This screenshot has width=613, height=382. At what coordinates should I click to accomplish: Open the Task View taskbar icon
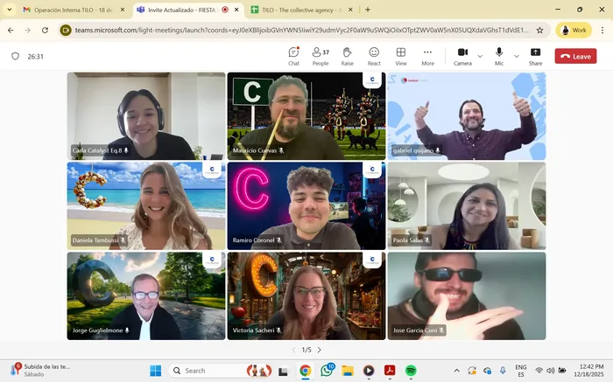point(283,372)
